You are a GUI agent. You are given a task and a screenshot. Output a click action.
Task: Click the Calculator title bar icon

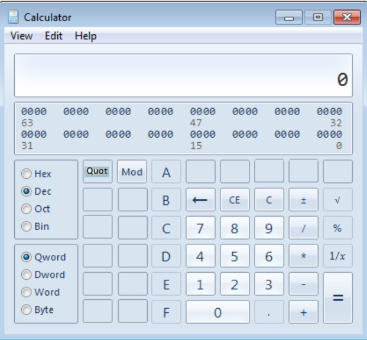(13, 17)
